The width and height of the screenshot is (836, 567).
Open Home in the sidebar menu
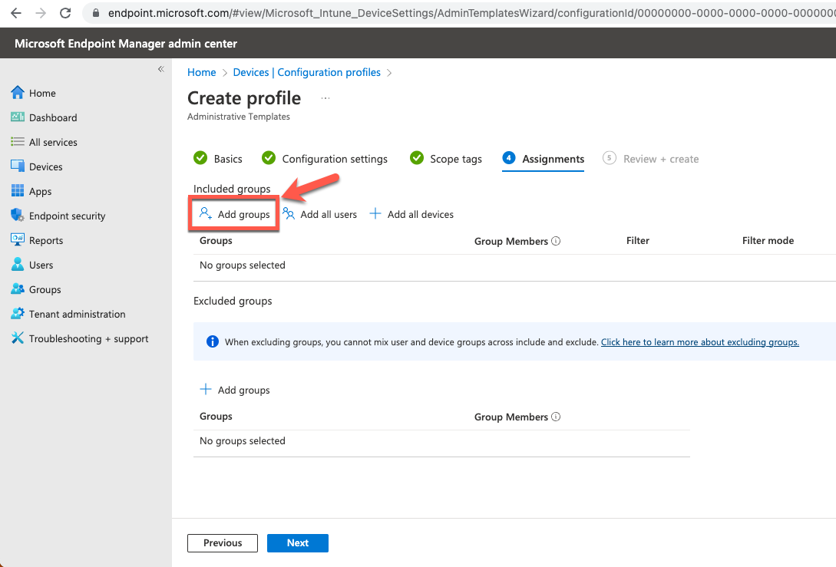(x=43, y=94)
